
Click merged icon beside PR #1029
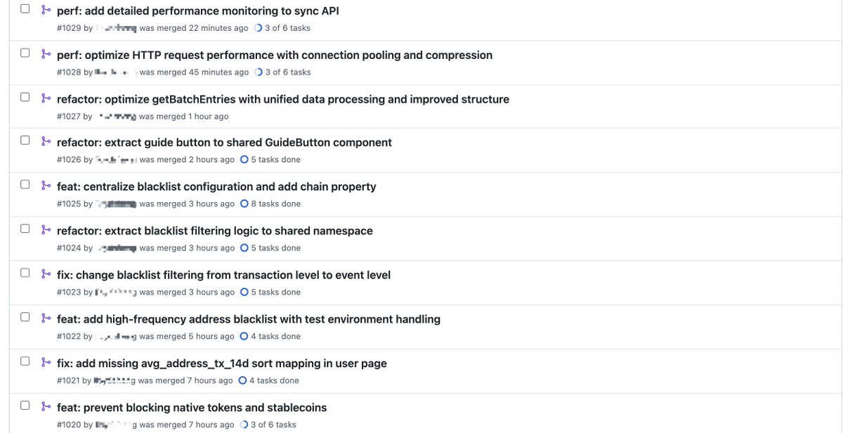(x=46, y=9)
